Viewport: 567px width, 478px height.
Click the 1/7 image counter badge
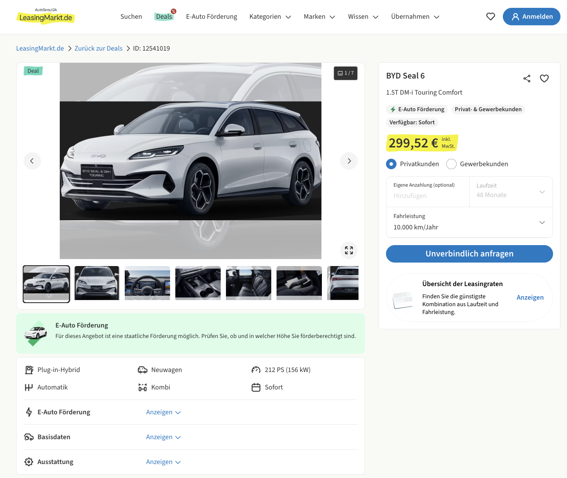pyautogui.click(x=345, y=73)
